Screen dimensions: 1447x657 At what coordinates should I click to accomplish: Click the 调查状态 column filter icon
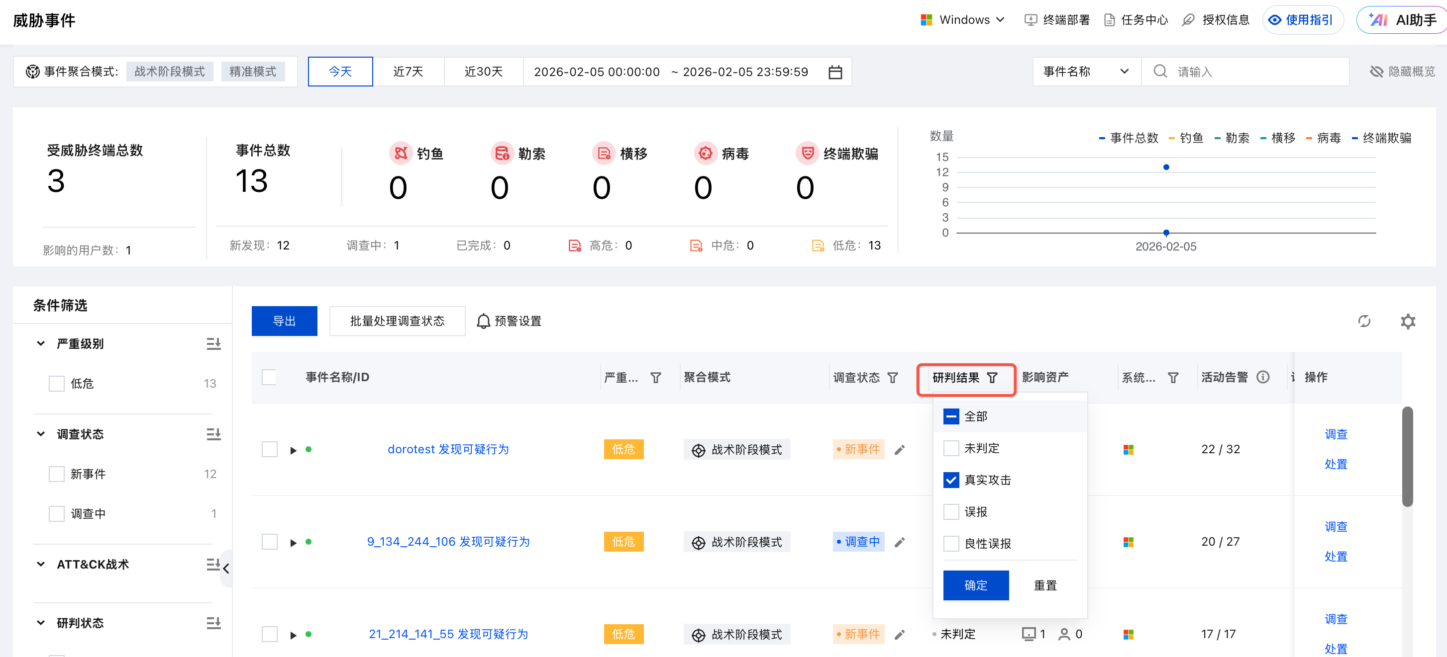892,378
